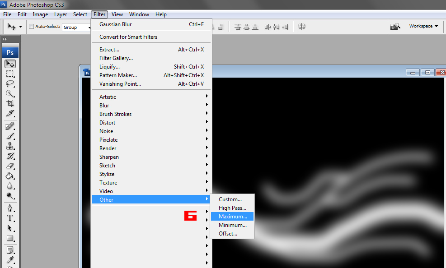Select the History Brush tool

10,156
